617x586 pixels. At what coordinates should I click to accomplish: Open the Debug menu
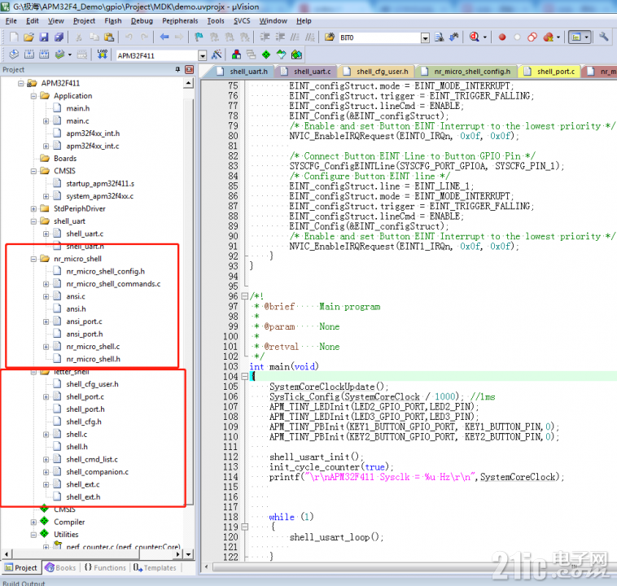[142, 21]
